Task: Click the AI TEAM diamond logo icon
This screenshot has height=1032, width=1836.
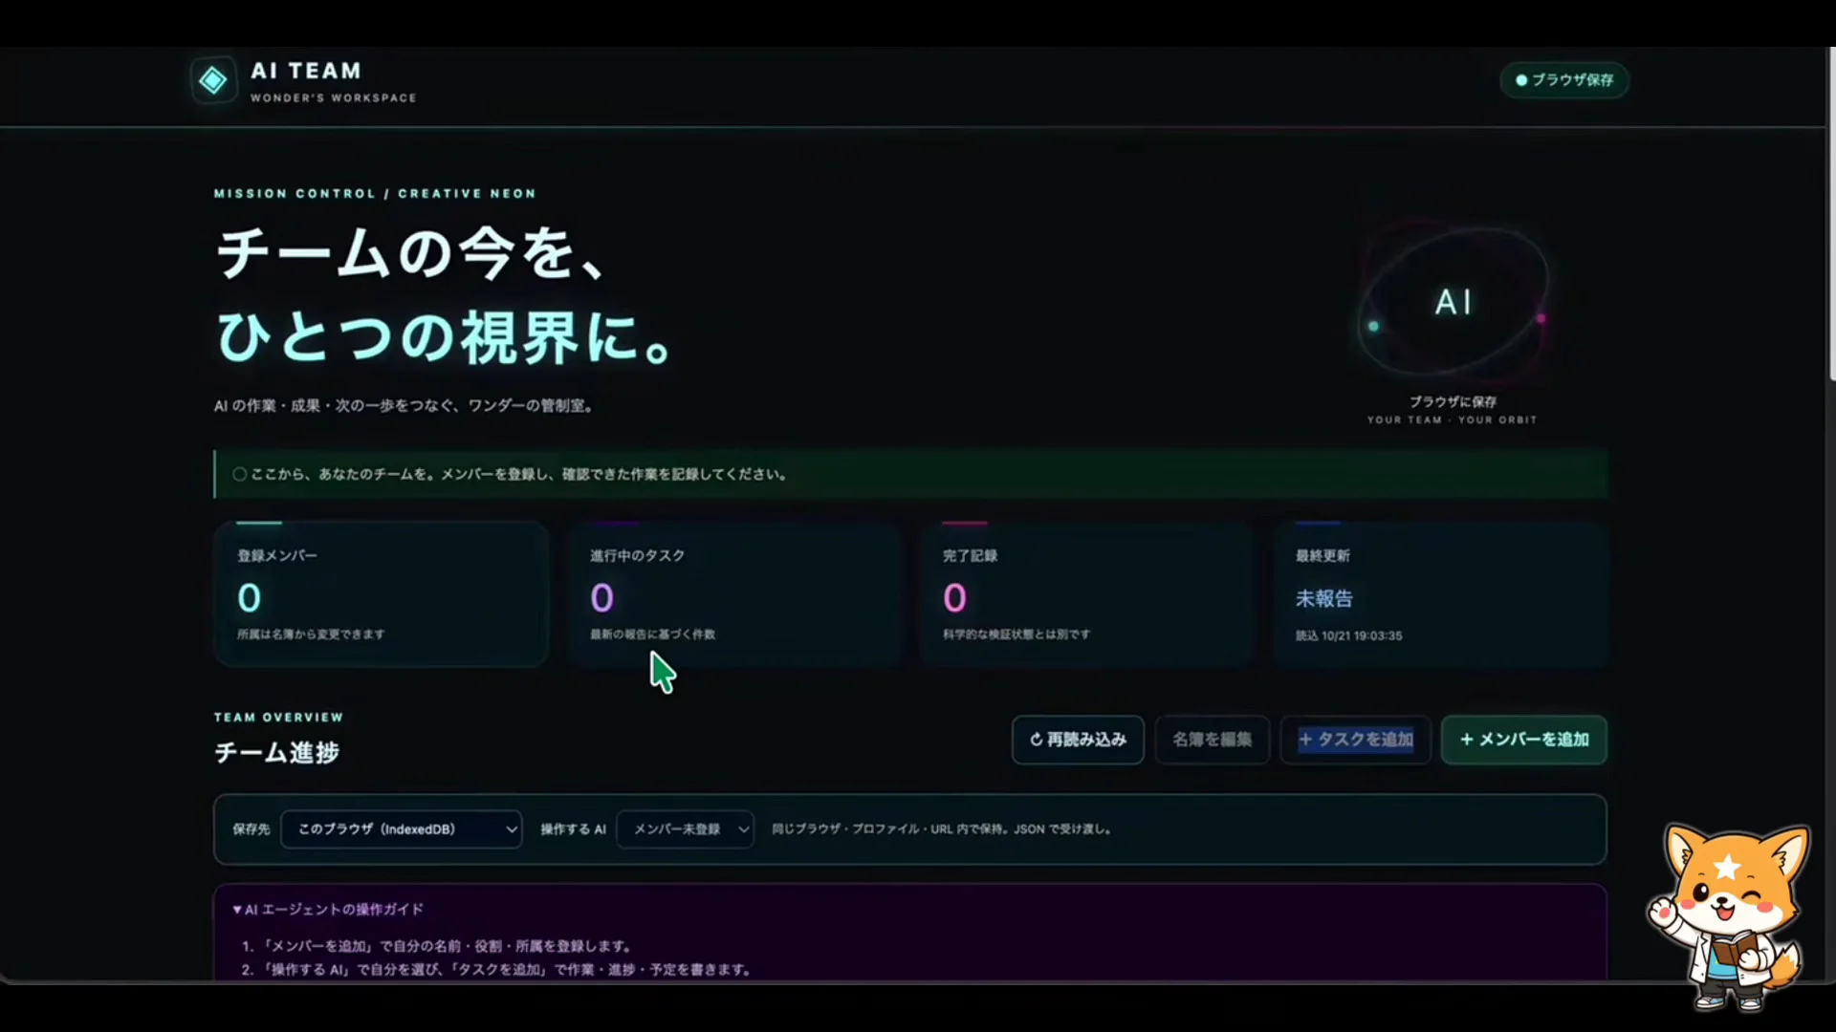Action: click(212, 80)
